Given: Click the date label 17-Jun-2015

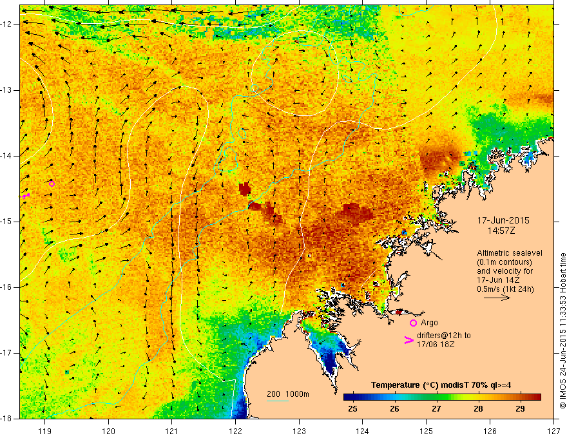Looking at the screenshot, I should pyautogui.click(x=503, y=221).
